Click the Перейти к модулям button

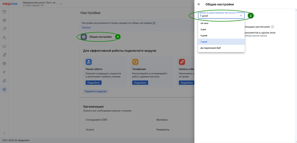pos(96,91)
